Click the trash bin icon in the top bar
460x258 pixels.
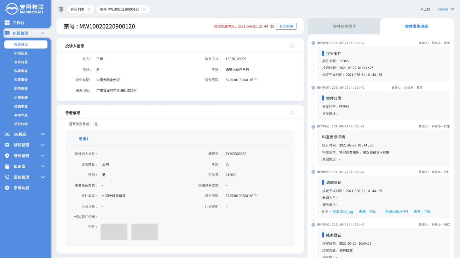(x=61, y=9)
